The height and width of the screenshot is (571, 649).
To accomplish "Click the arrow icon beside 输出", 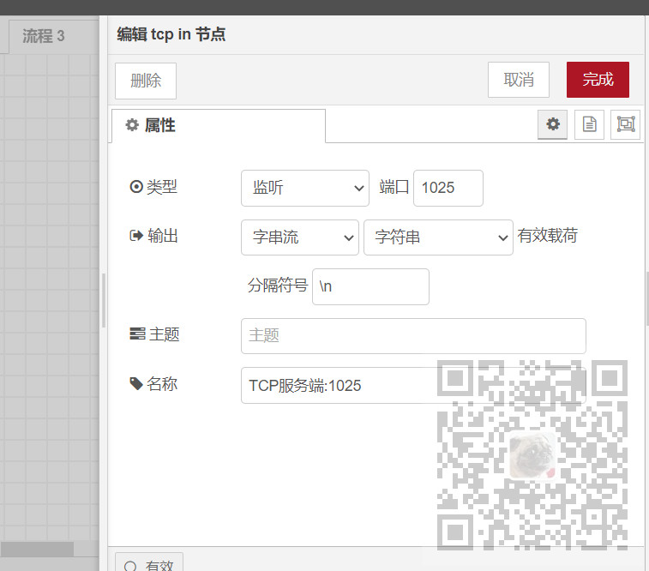I will pyautogui.click(x=136, y=236).
